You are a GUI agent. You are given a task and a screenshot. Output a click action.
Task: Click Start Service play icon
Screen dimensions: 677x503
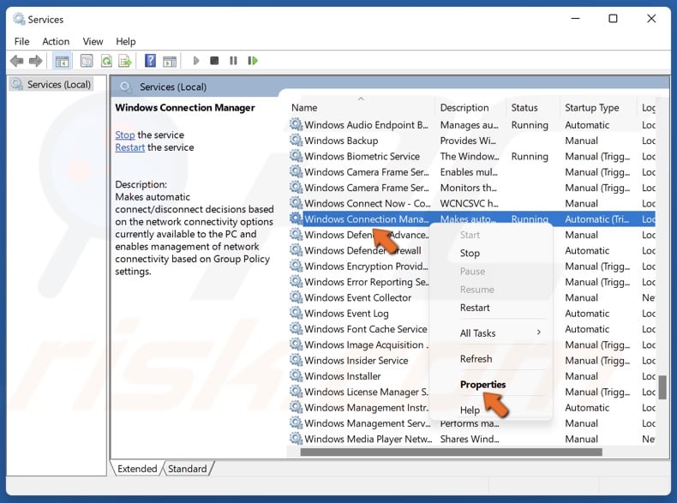click(196, 61)
